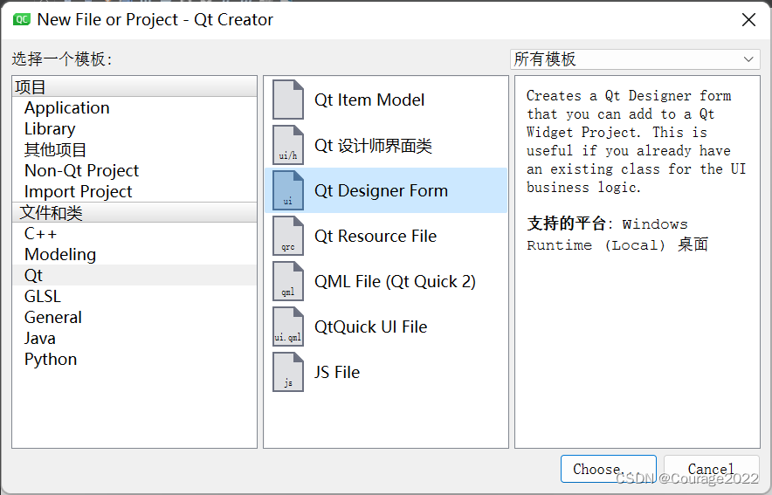Click the ui/h icon for Qt 设计师界面类
772x495 pixels.
pos(288,145)
